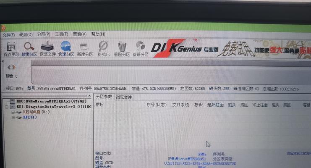Click the 保存更改 (Save Changes) toolbar icon
The width and height of the screenshot is (311, 168).
(x=11, y=49)
